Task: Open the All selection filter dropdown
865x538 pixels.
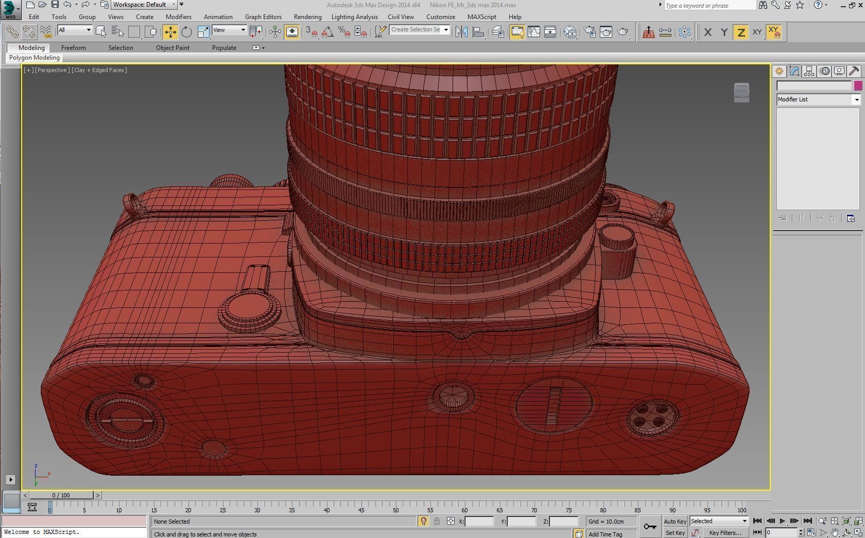Action: pyautogui.click(x=75, y=30)
